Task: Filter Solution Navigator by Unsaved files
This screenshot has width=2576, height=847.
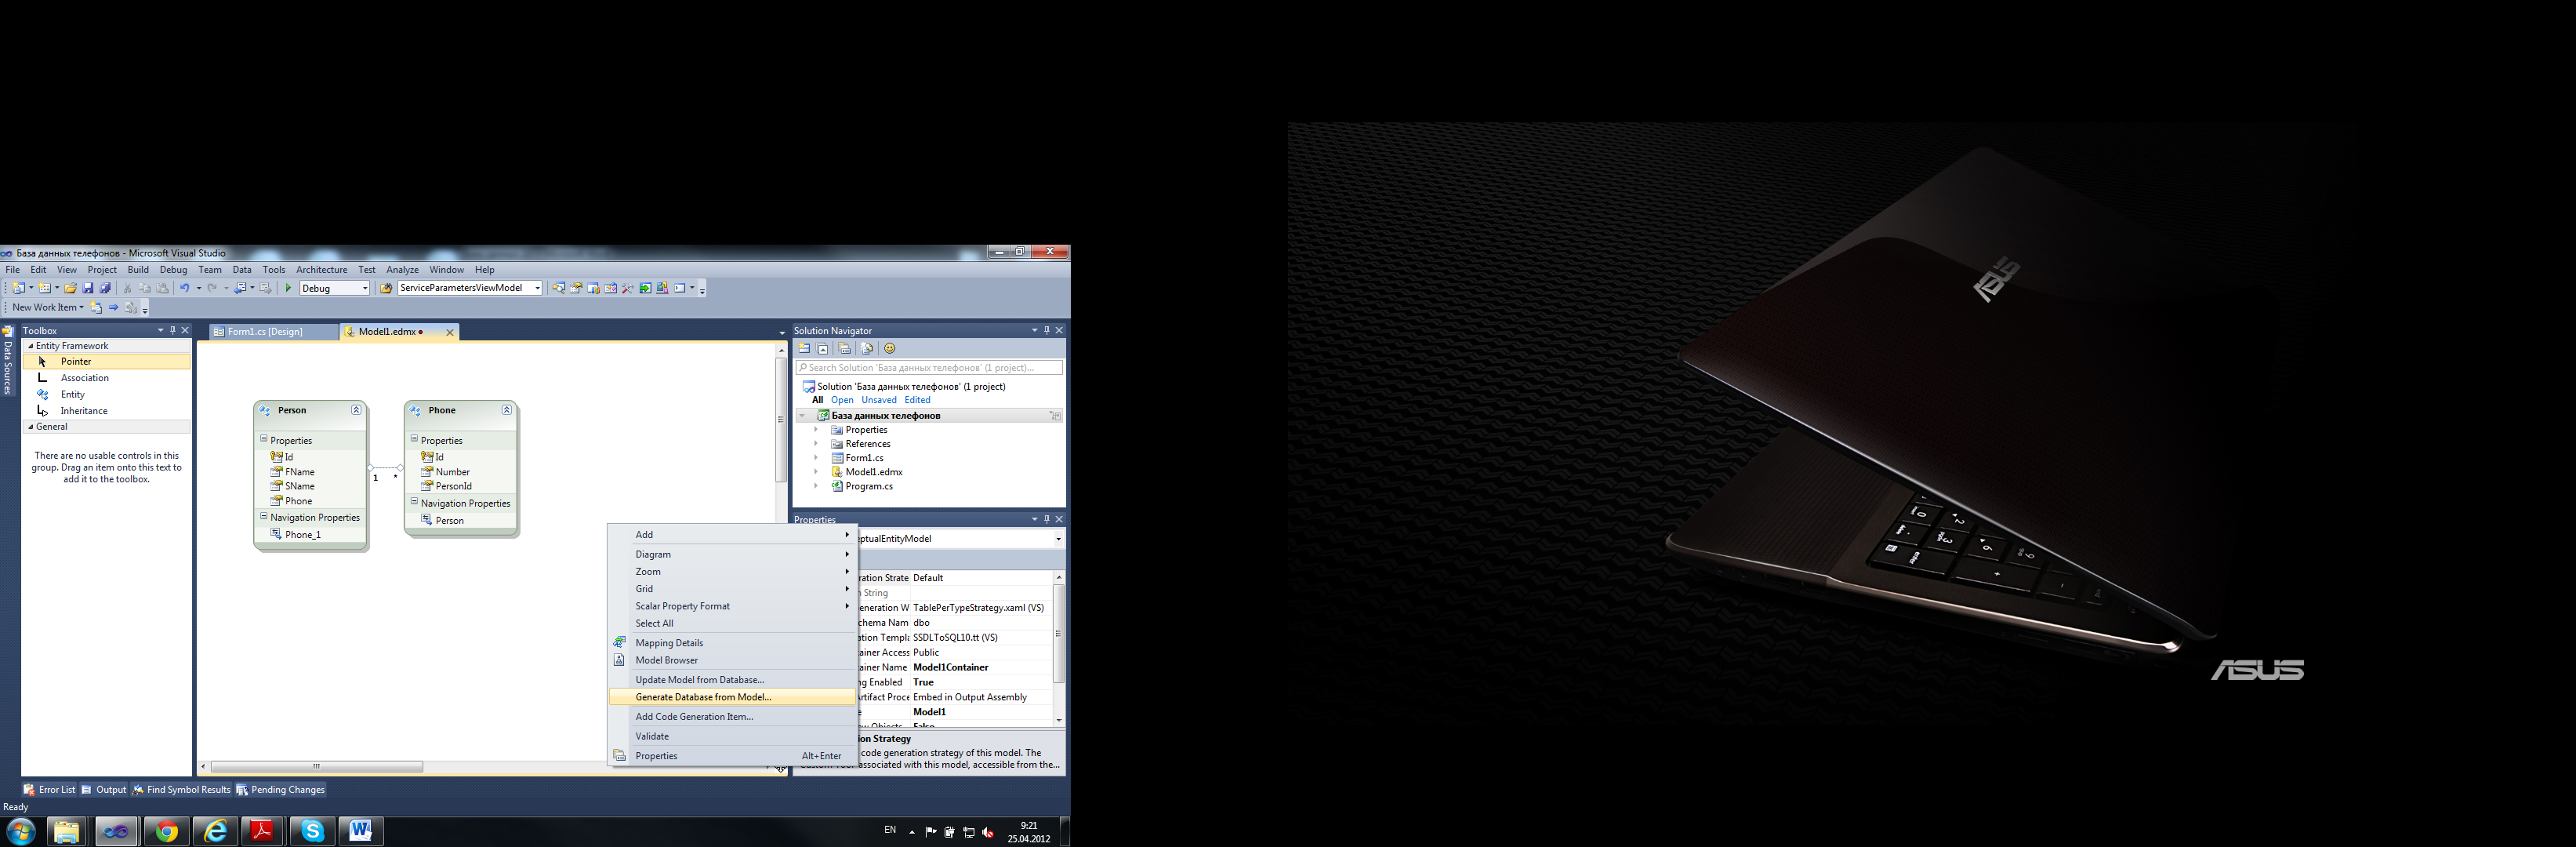Action: click(879, 400)
